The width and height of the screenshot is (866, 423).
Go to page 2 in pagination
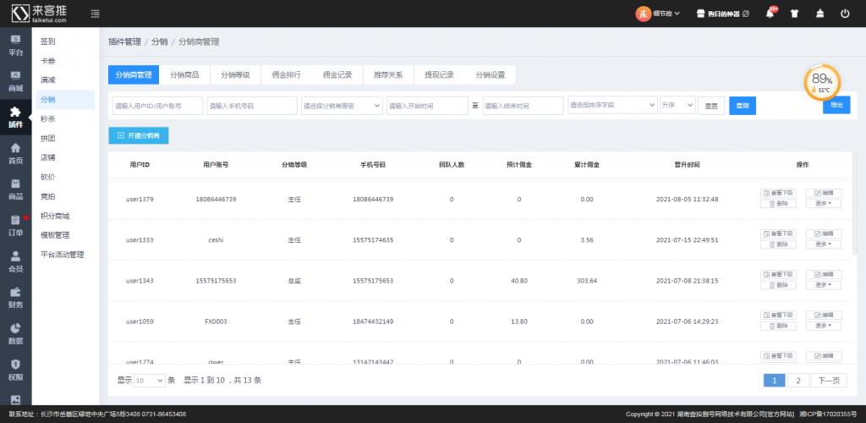(x=798, y=381)
